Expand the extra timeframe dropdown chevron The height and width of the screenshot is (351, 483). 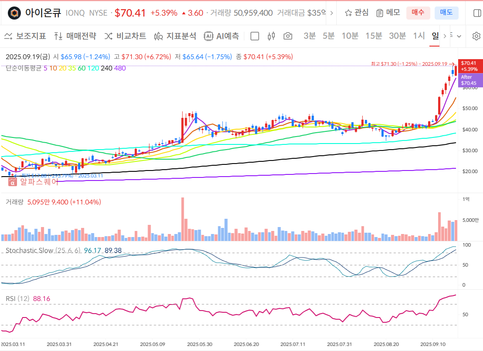click(x=459, y=36)
